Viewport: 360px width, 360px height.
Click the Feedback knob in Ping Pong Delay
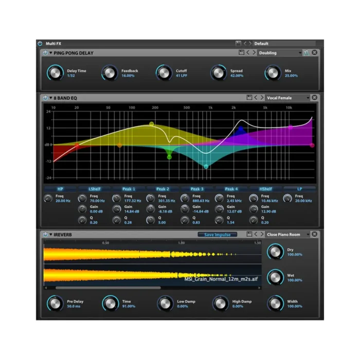coord(109,73)
